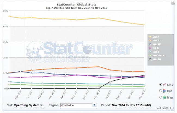Screen dimensions: 177x113
Task: Click the Line chart icon
Action: (x=164, y=84)
